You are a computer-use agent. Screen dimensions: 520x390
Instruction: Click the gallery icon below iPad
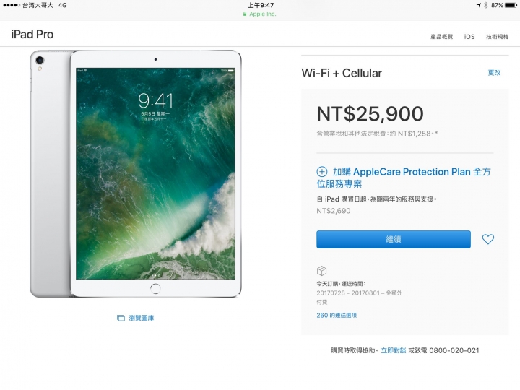[121, 318]
